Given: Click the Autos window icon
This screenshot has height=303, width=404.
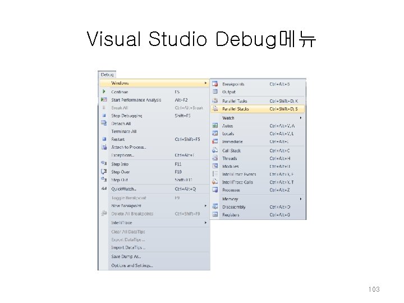Looking at the screenshot, I should click(x=215, y=126).
